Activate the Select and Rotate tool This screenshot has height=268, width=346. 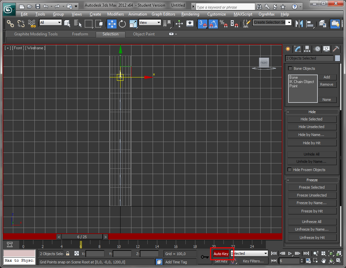point(122,24)
